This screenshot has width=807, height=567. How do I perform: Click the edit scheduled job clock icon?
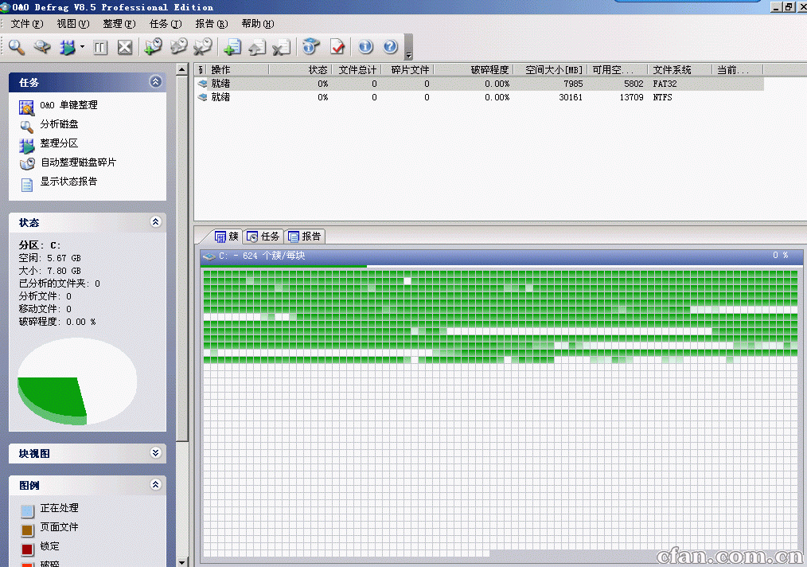178,47
